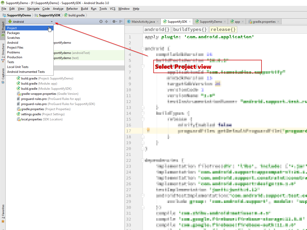Open the Navigate menu

pos(33,9)
